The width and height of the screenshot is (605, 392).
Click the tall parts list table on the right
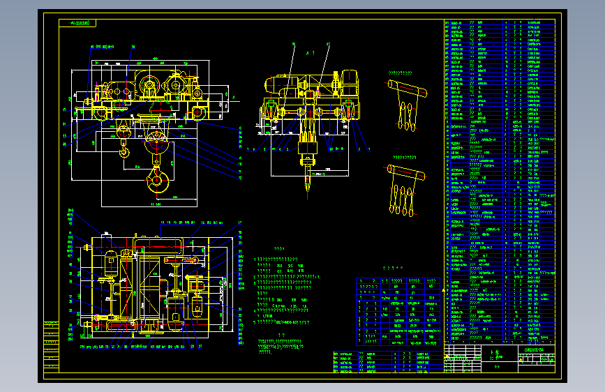[x=500, y=182]
